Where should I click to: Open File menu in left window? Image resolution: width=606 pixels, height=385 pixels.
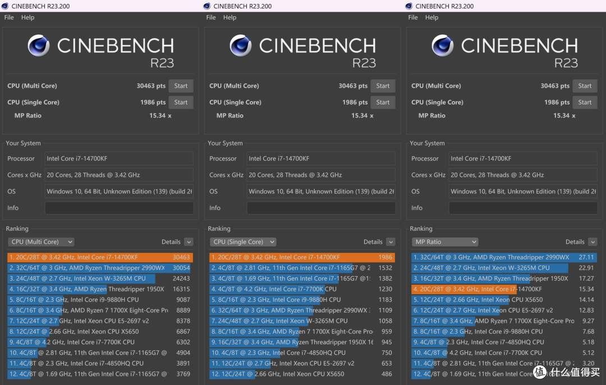coord(9,17)
